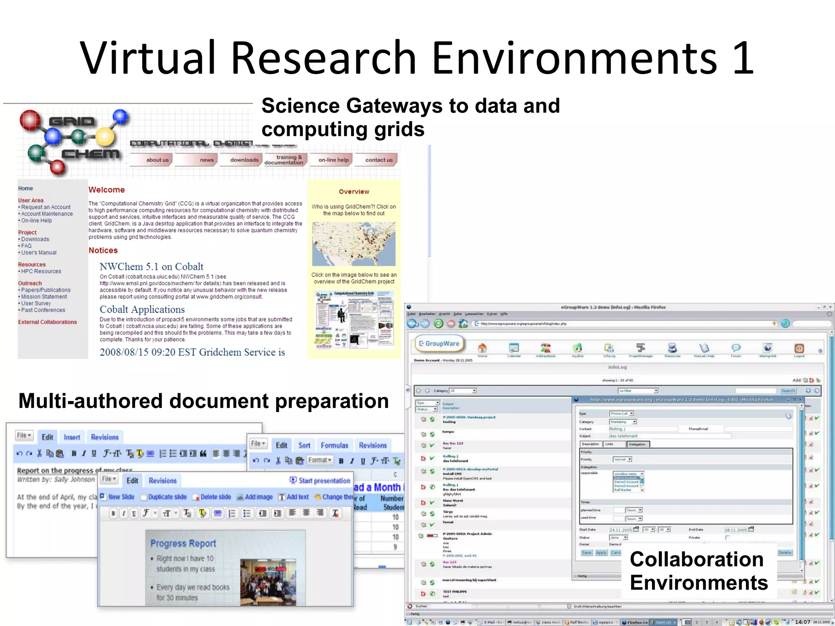
Task: Click the Firefox home toolbar icon
Action: [463, 324]
